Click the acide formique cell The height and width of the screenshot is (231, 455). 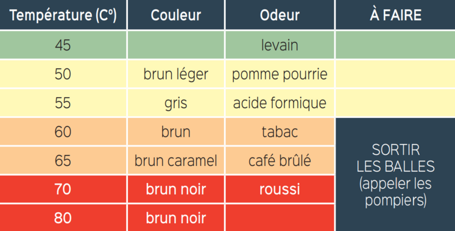(x=280, y=103)
